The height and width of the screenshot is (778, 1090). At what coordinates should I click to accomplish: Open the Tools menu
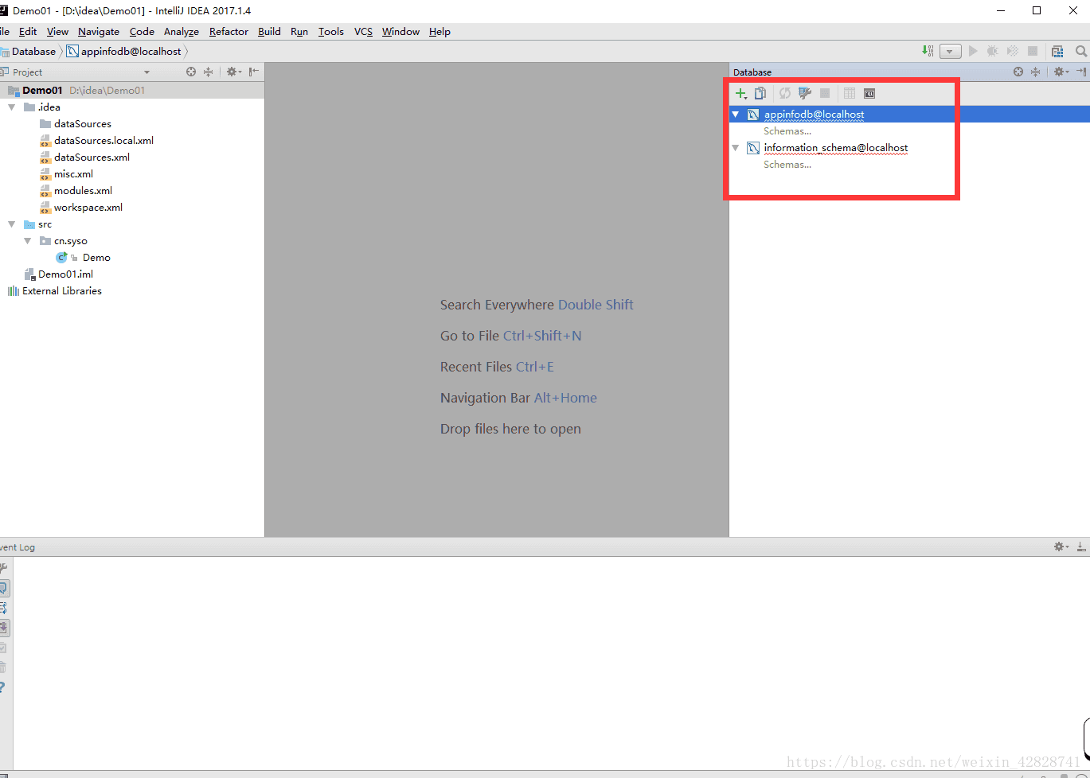pyautogui.click(x=331, y=32)
